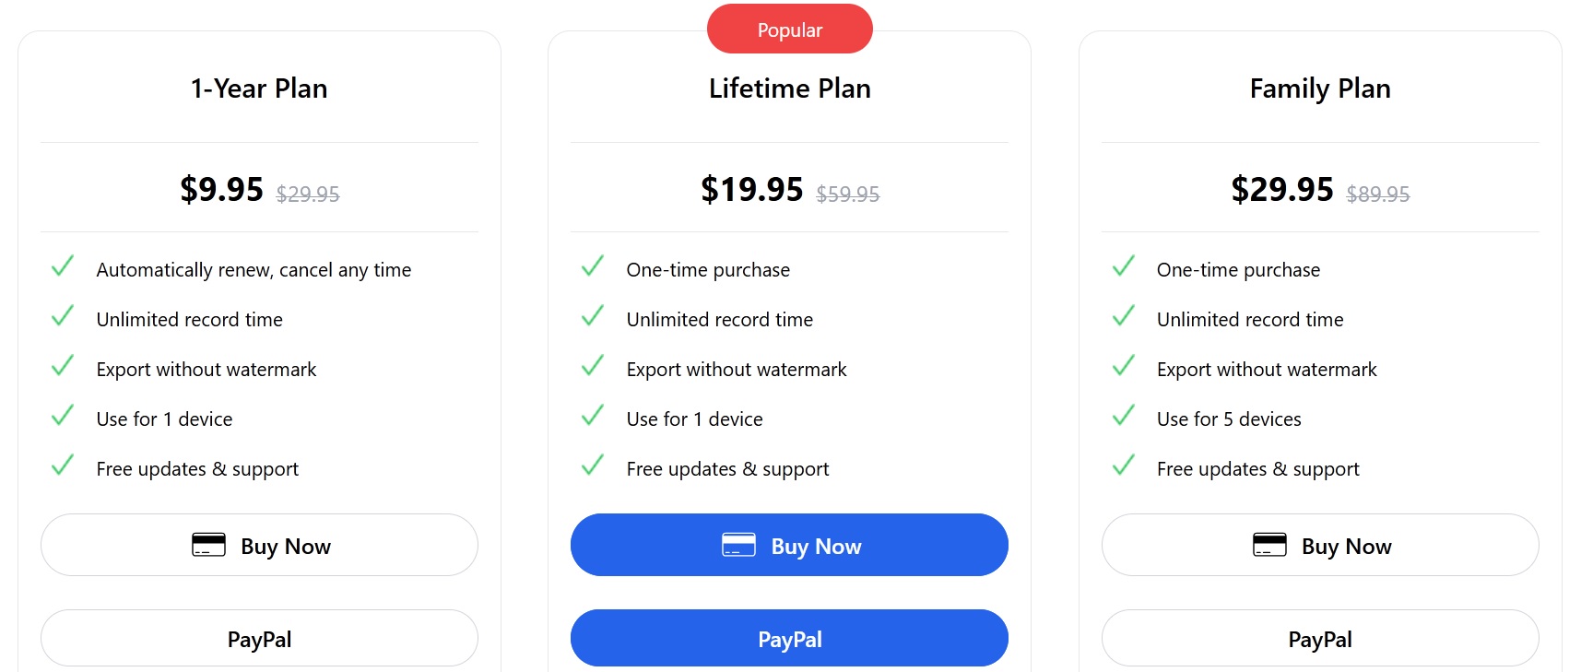This screenshot has width=1581, height=672.
Task: Click the $19.95 Lifetime Plan price
Action: click(752, 189)
